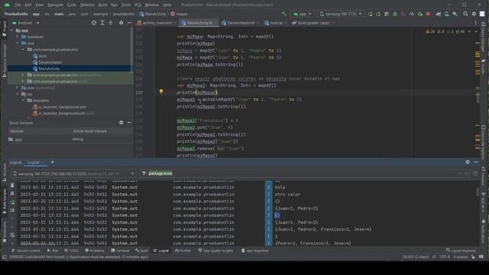The image size is (489, 275).
Task: Click the Logcat filter funnel icon
Action: (x=144, y=173)
